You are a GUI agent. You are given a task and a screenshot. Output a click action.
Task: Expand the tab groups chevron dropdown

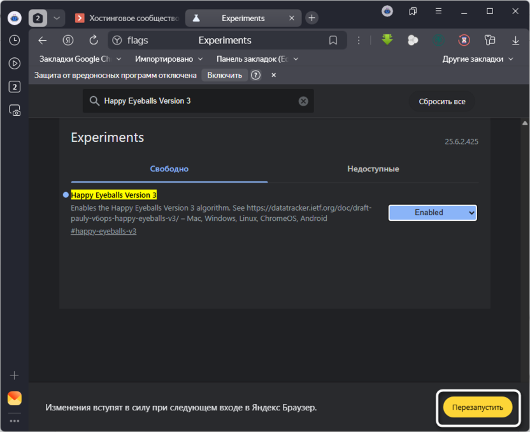tap(57, 18)
